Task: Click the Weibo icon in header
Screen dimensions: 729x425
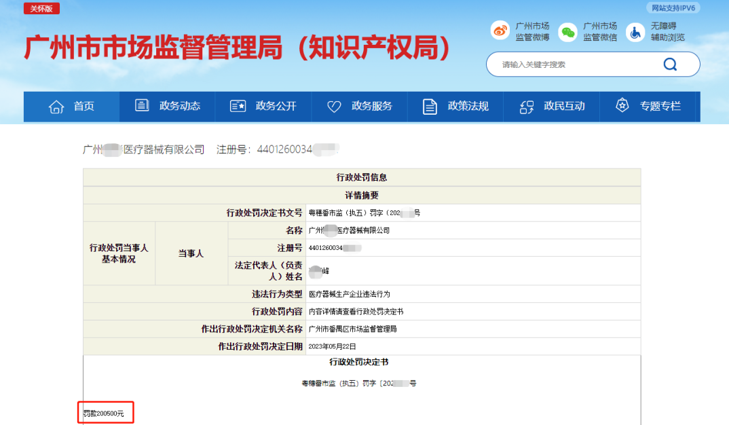Action: click(500, 31)
